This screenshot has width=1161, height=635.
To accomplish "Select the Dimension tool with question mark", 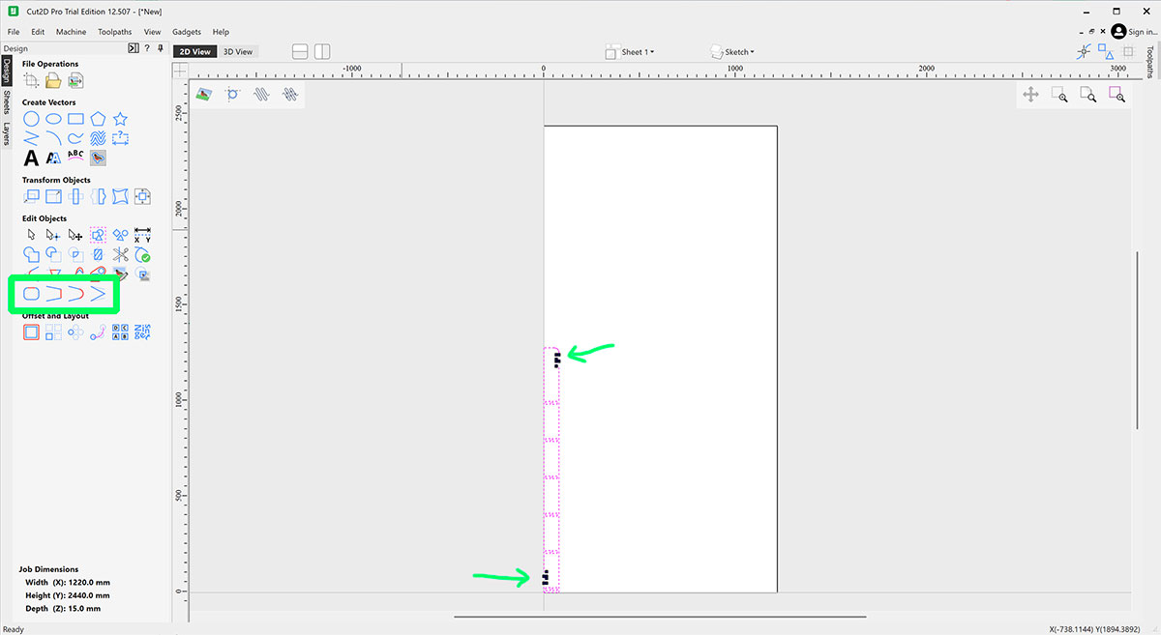I will [120, 138].
